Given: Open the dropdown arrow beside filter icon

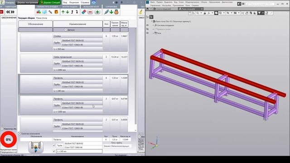Looking at the screenshot, I should 263,13.
